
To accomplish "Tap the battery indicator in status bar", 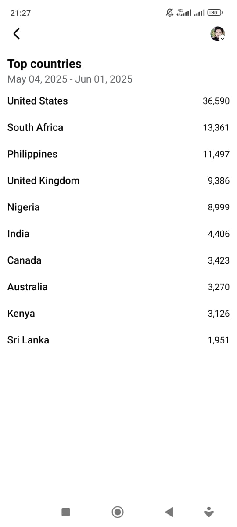I will 214,13.
